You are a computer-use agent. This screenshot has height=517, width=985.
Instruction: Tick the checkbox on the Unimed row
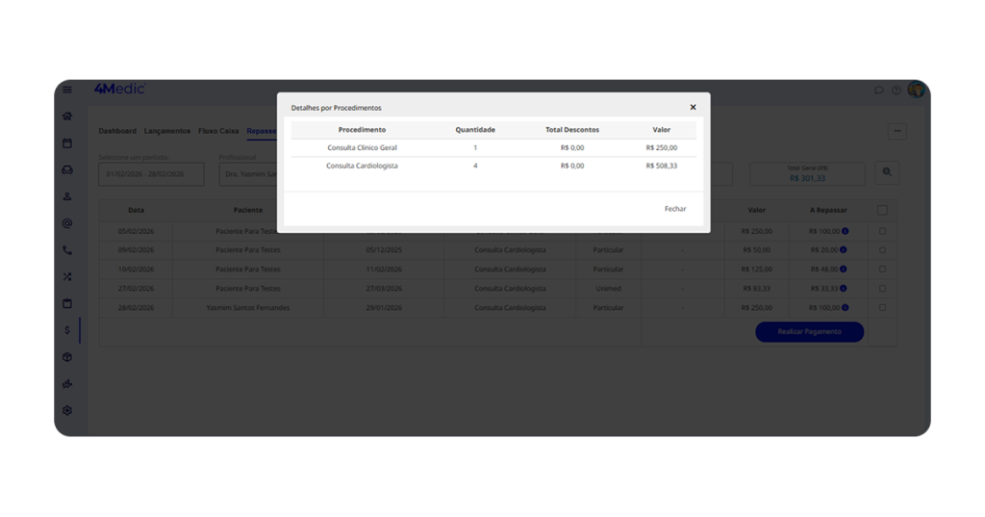coord(882,289)
